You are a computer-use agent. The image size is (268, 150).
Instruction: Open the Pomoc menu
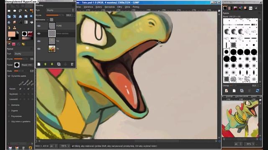pyautogui.click(x=136, y=7)
